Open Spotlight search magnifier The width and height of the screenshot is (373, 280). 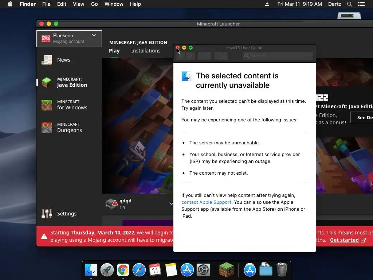click(349, 4)
